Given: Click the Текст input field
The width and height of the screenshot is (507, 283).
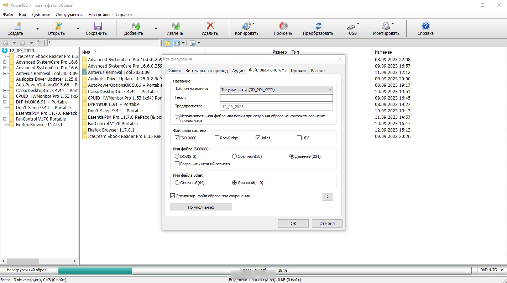Looking at the screenshot, I should click(x=276, y=98).
